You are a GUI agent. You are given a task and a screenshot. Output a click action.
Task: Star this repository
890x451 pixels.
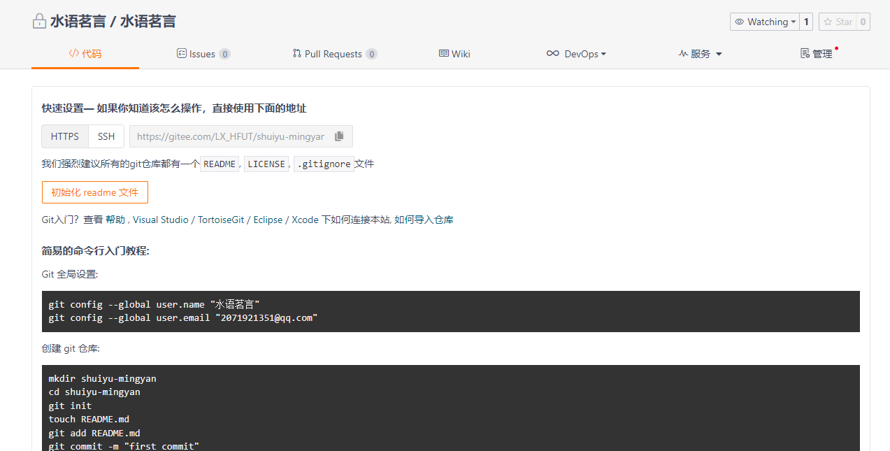coord(837,22)
